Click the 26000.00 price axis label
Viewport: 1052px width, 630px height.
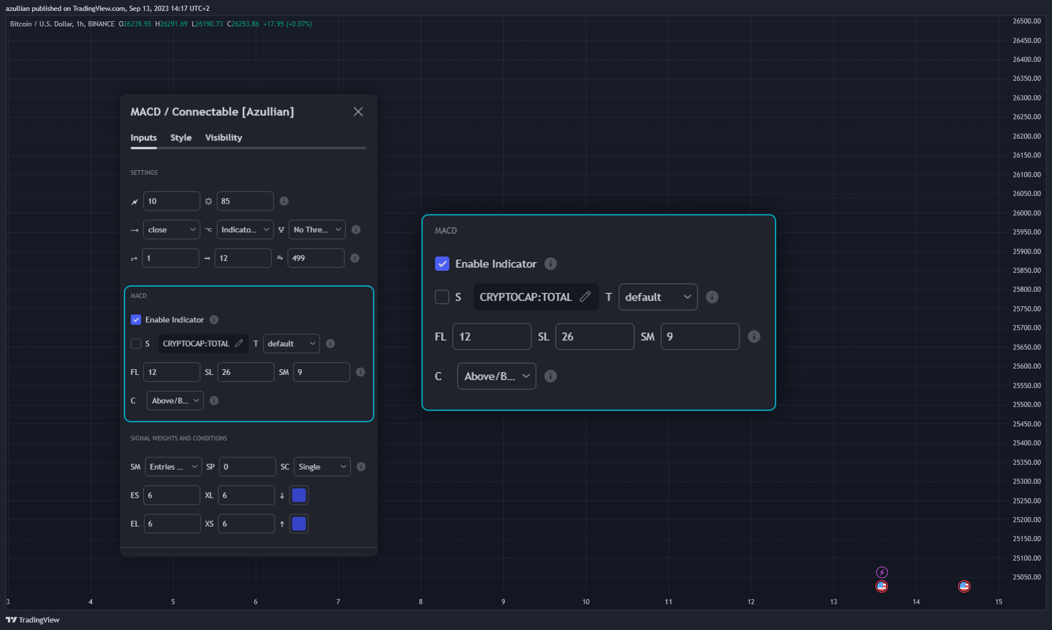point(1027,213)
